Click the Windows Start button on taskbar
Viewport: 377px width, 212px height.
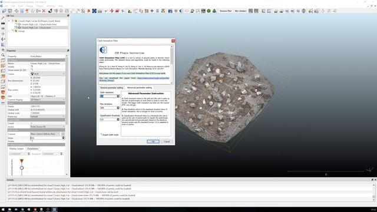coord(3,210)
